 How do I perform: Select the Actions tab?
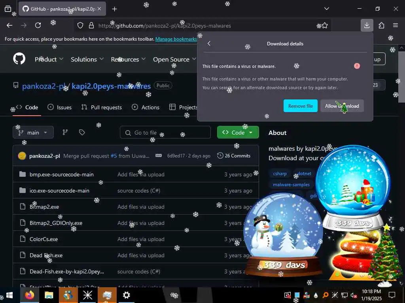(146, 107)
